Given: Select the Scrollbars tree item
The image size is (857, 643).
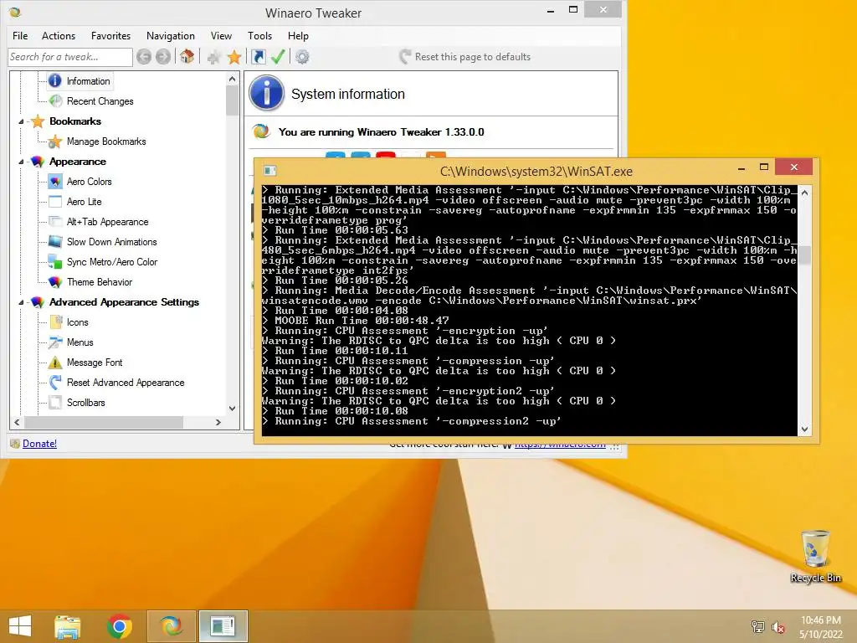Looking at the screenshot, I should (x=86, y=403).
